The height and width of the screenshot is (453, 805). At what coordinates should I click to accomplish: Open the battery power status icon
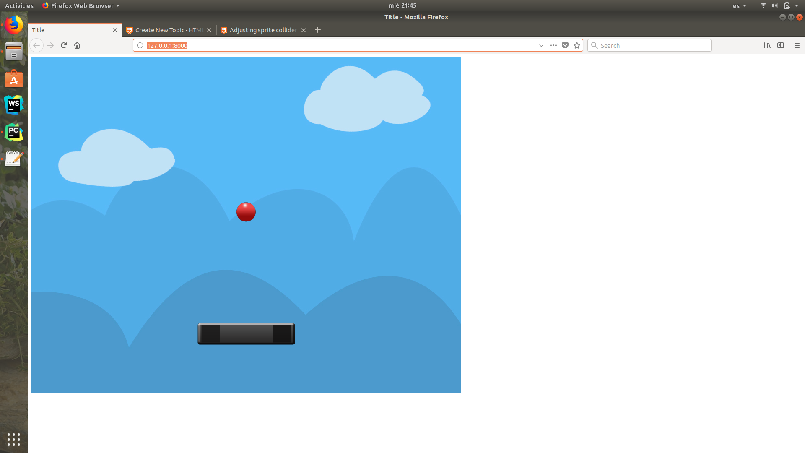click(787, 5)
